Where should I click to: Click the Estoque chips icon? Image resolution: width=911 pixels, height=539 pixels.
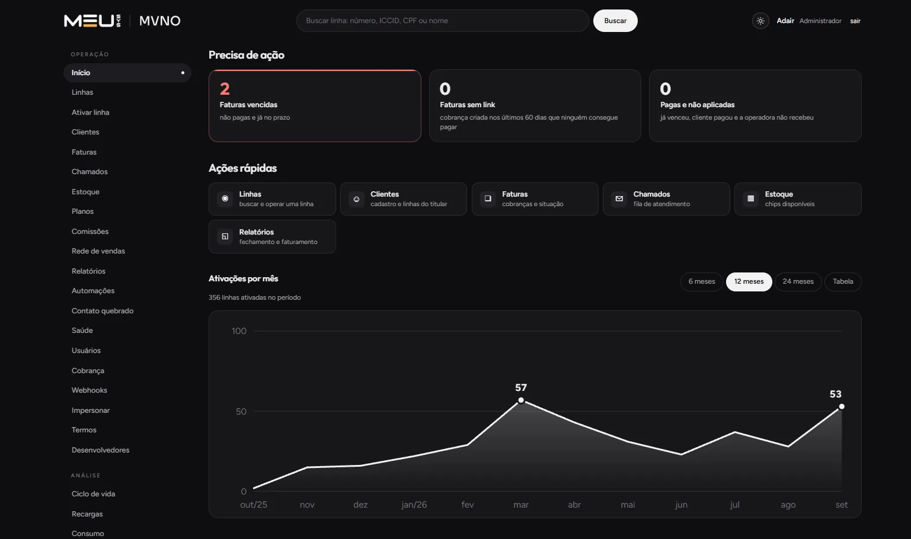tap(751, 199)
